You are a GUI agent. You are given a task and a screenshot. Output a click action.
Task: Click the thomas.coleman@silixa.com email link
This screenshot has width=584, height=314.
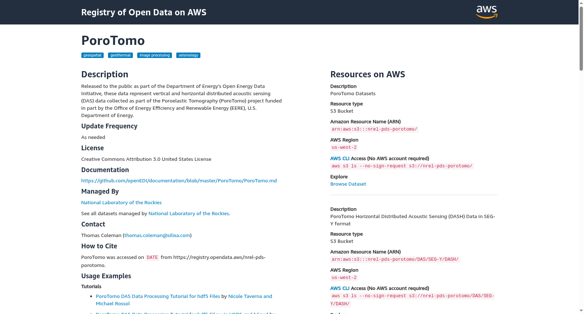pyautogui.click(x=157, y=235)
